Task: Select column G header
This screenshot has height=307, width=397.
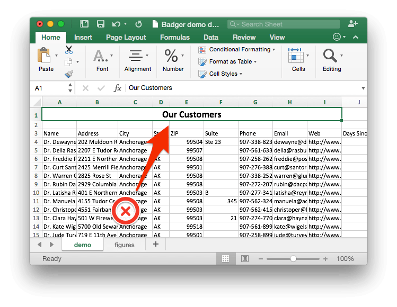Action: (255, 102)
